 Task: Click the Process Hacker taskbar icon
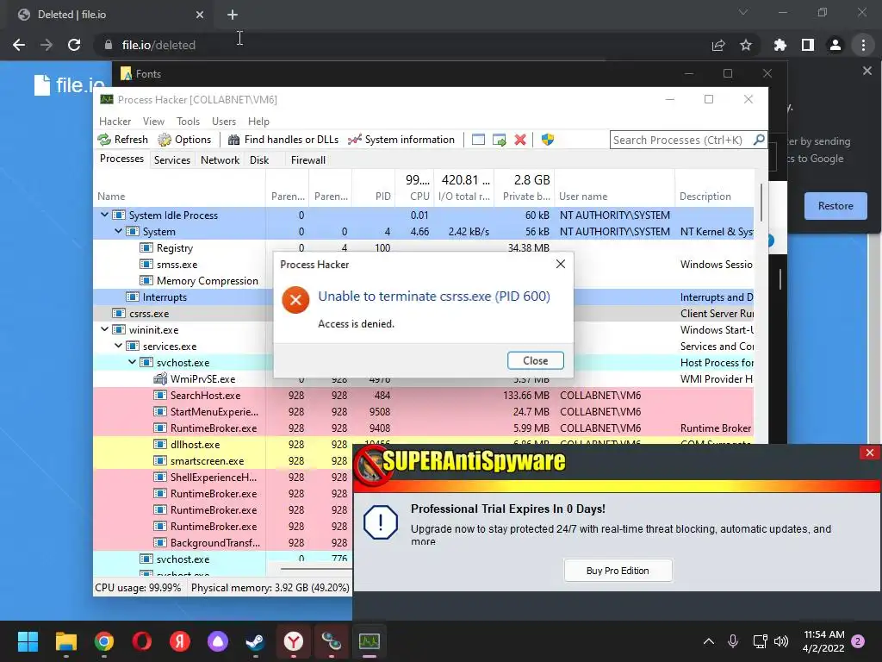370,641
